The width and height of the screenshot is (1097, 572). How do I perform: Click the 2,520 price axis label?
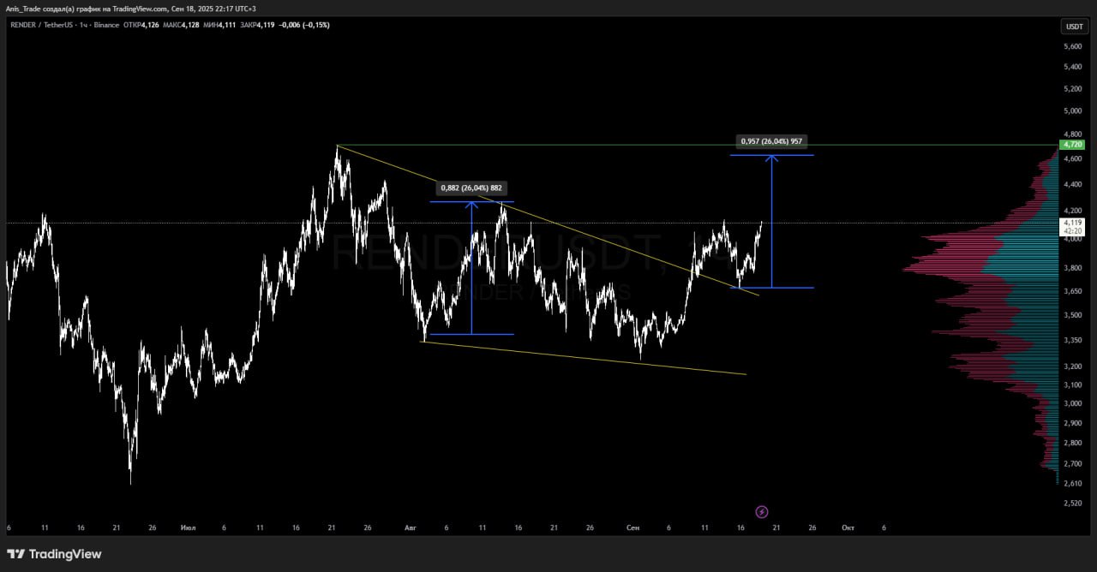click(x=1072, y=503)
